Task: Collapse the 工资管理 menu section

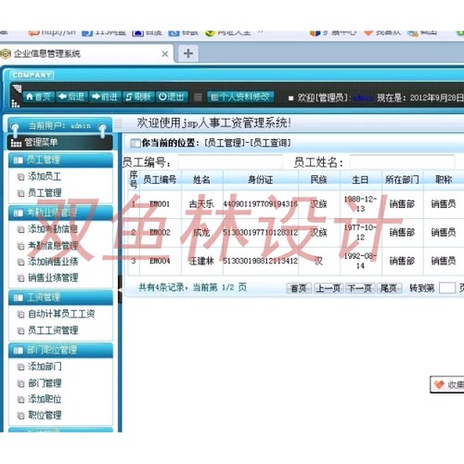Action: (x=60, y=297)
